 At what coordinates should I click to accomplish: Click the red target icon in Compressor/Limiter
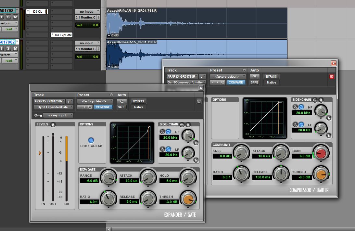[x=332, y=77]
